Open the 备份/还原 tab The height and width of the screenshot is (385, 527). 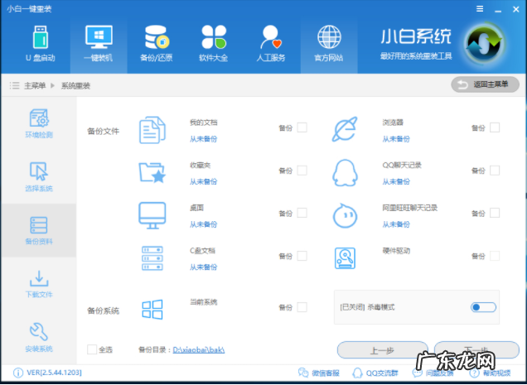157,45
